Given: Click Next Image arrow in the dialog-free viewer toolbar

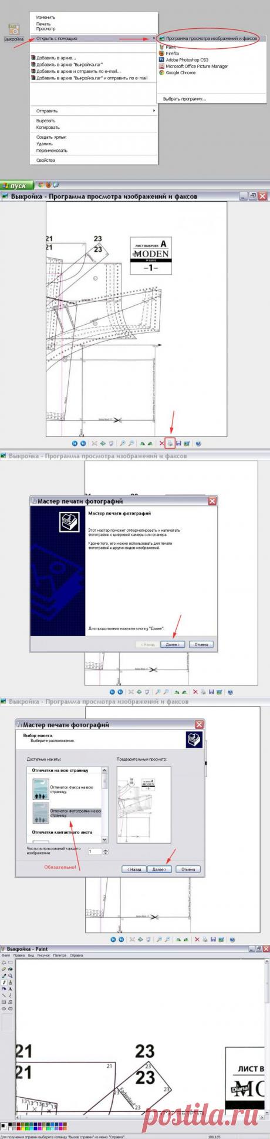Looking at the screenshot, I should (x=83, y=444).
